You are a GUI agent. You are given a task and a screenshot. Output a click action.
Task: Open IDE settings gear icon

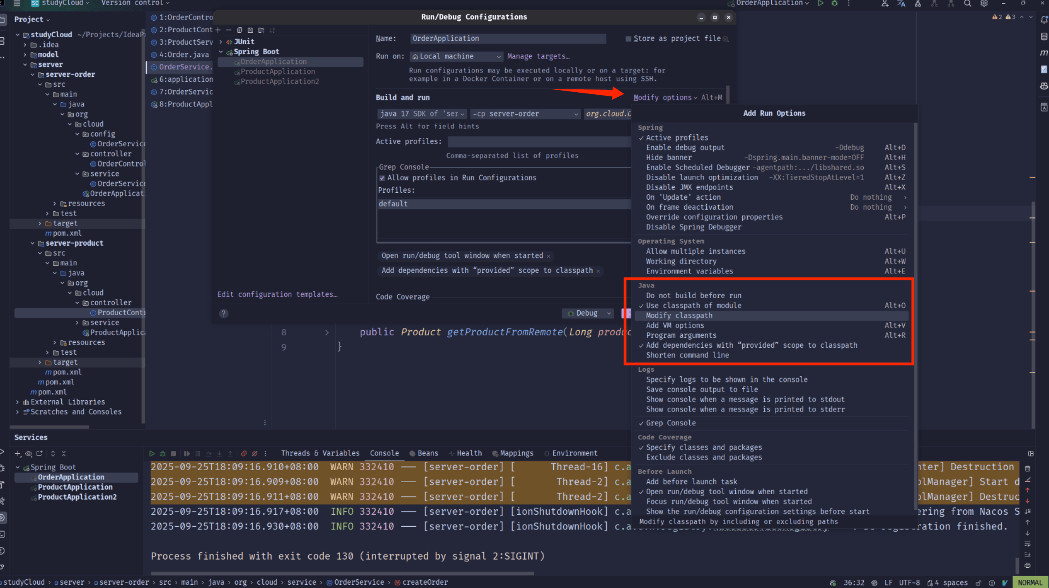click(x=984, y=3)
